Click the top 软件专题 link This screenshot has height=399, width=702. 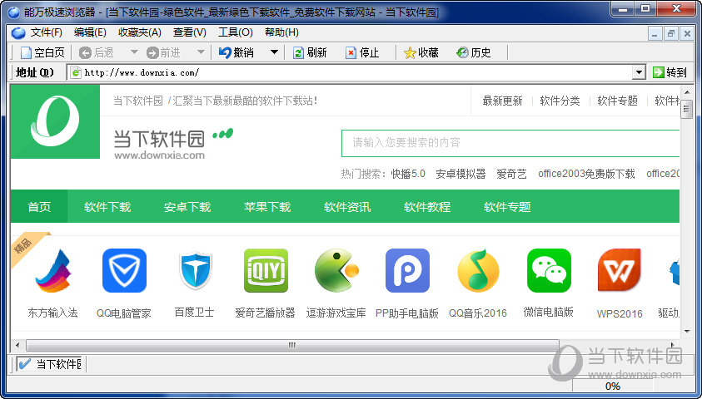click(x=617, y=101)
